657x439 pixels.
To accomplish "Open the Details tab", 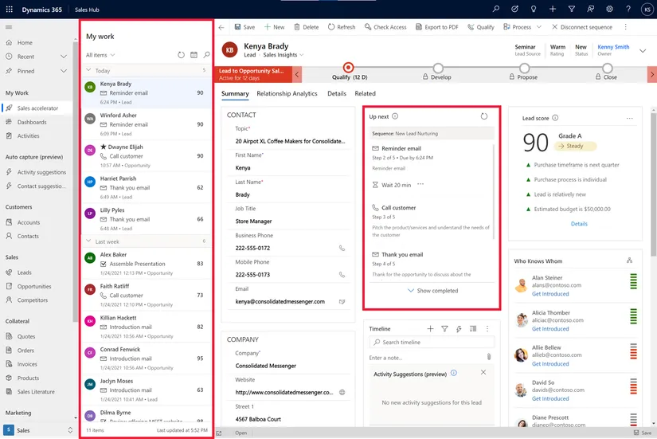I will pos(337,93).
